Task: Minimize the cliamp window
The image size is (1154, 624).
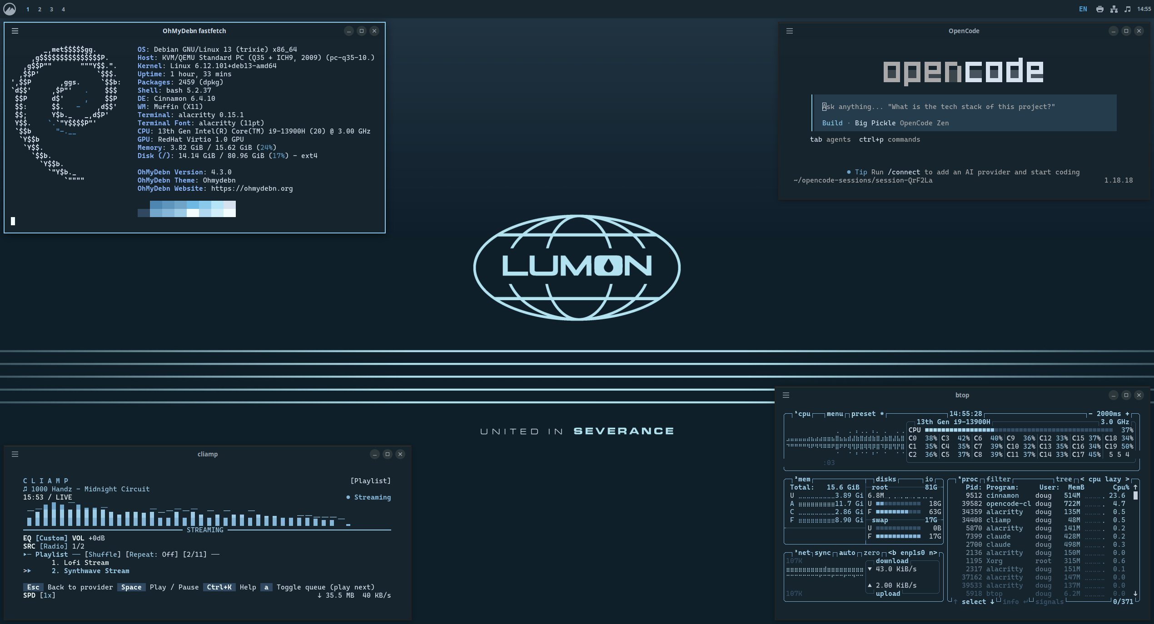Action: [375, 454]
